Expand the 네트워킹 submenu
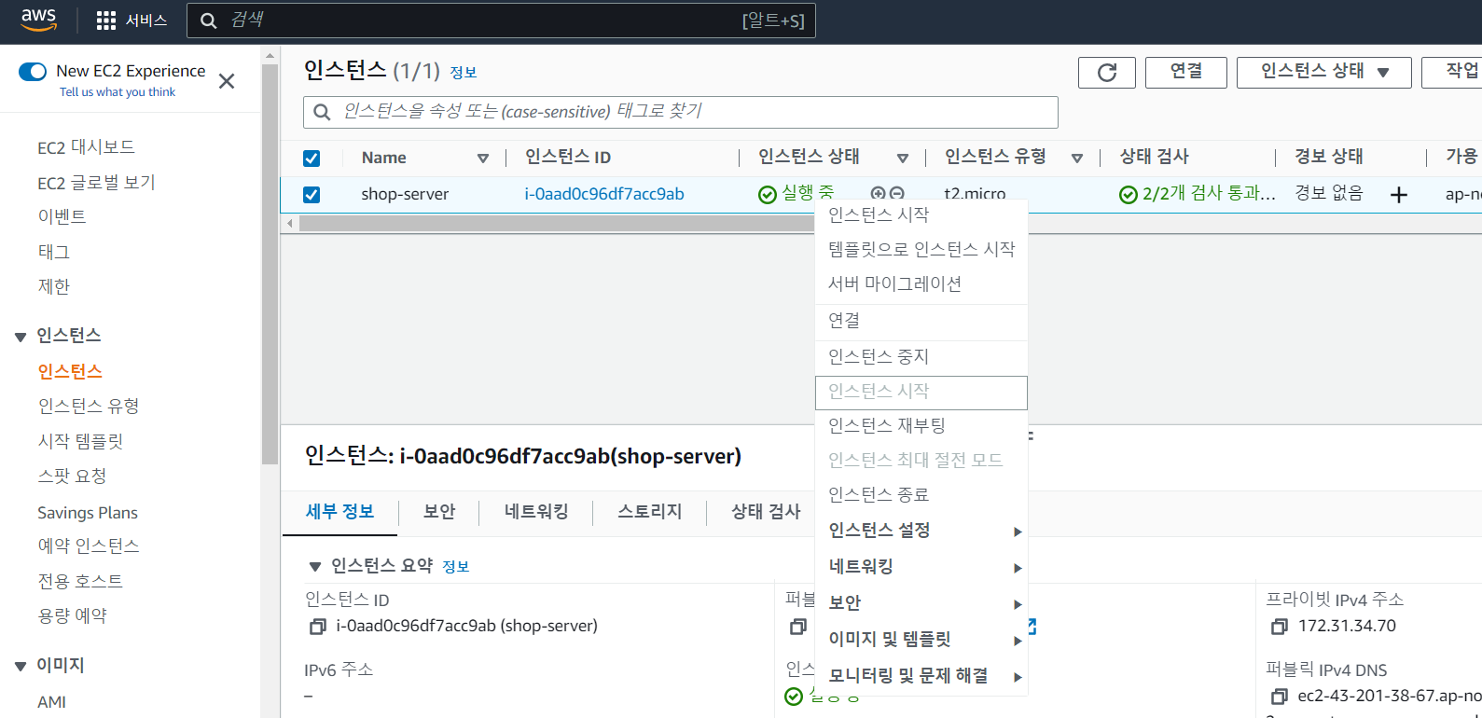The image size is (1482, 718). [921, 567]
